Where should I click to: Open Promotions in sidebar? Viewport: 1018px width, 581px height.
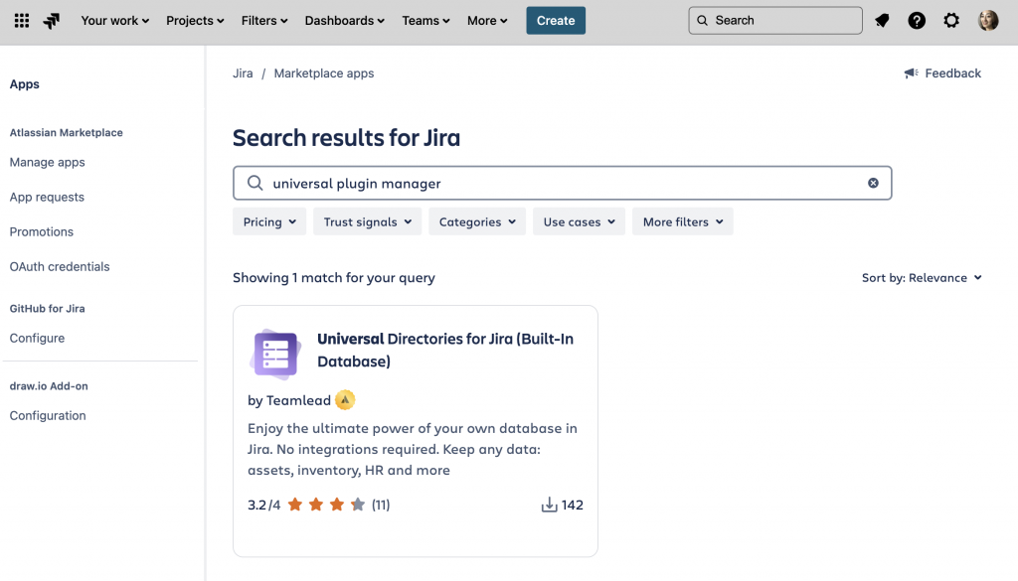pyautogui.click(x=42, y=231)
